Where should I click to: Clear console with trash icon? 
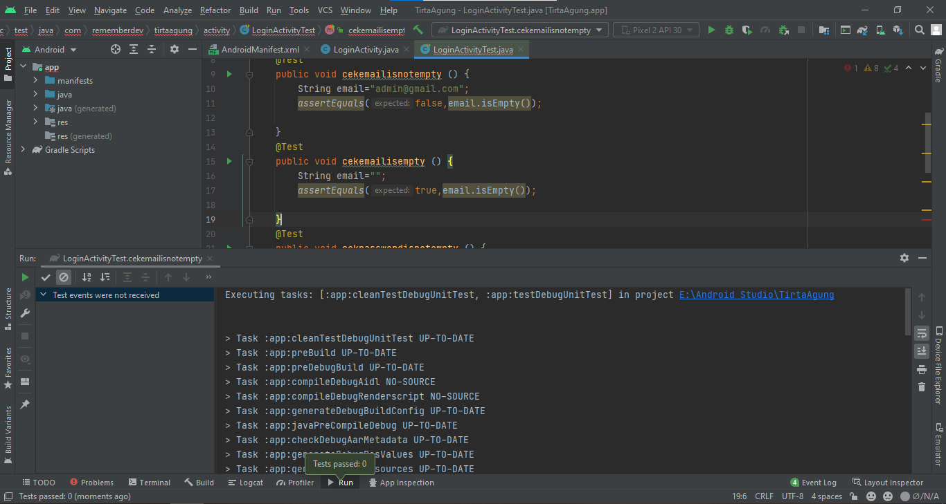click(x=922, y=387)
